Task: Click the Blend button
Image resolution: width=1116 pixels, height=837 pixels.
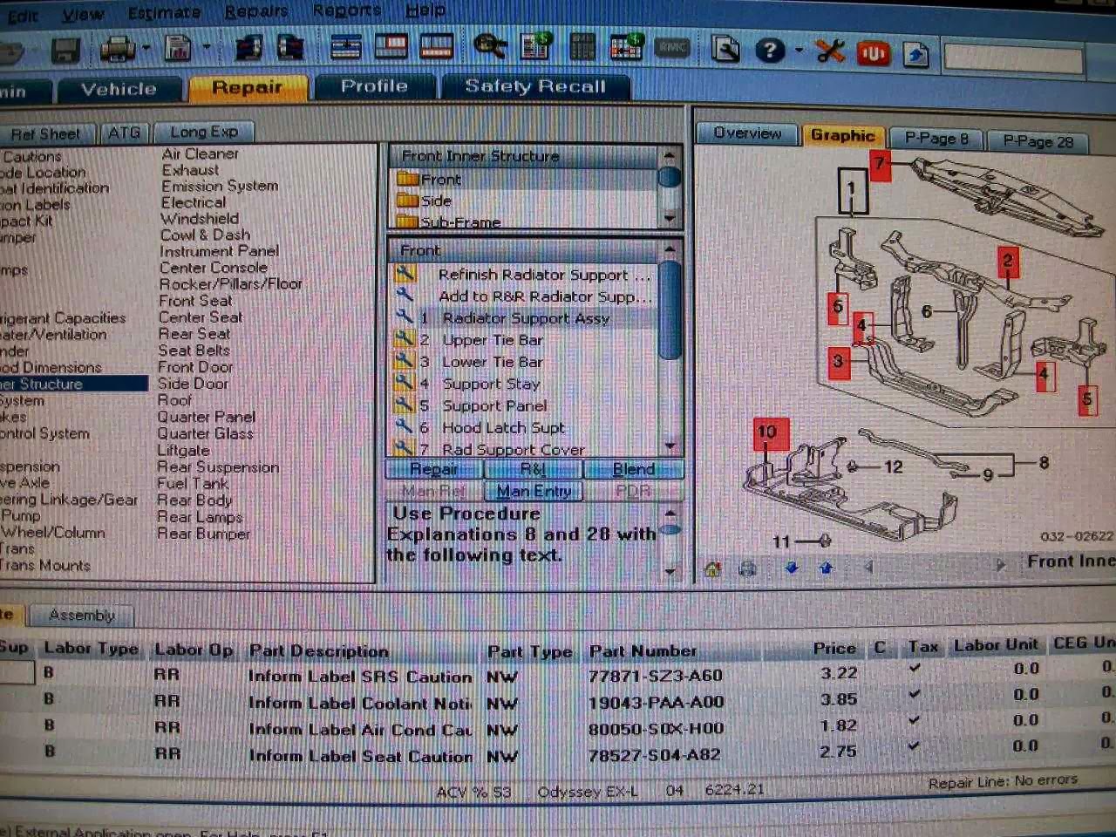Action: tap(633, 469)
